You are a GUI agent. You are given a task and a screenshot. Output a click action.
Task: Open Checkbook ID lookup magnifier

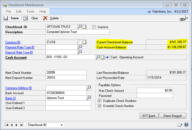(80, 26)
